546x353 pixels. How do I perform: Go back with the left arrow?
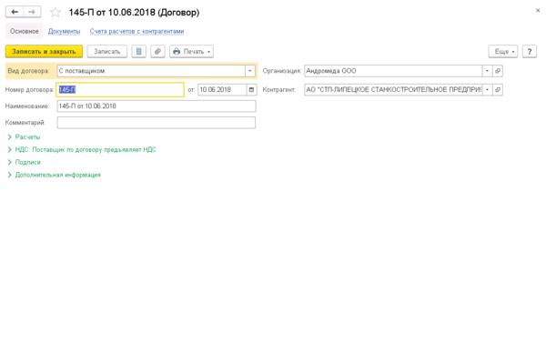(x=15, y=12)
